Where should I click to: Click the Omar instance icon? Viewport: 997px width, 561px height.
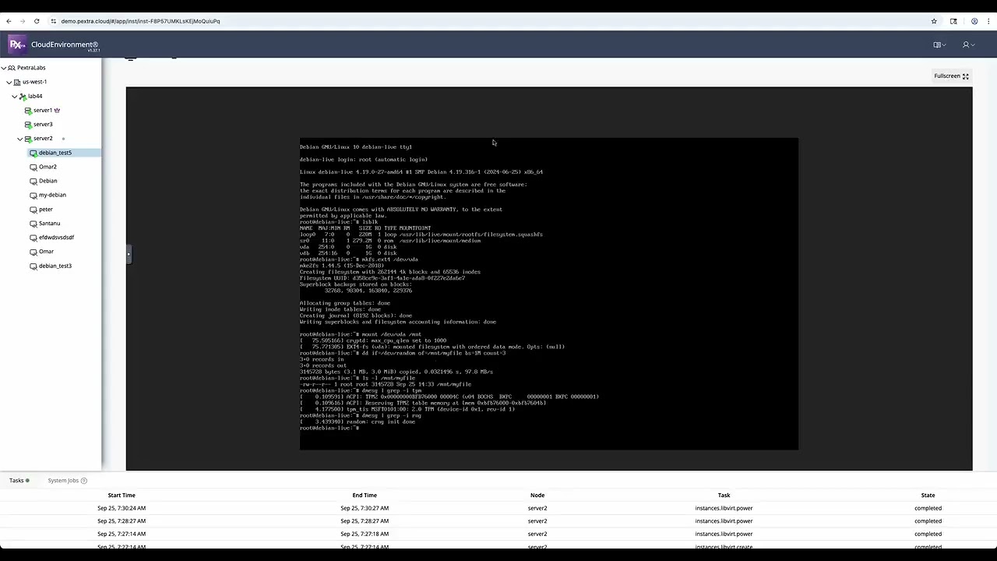pos(33,252)
